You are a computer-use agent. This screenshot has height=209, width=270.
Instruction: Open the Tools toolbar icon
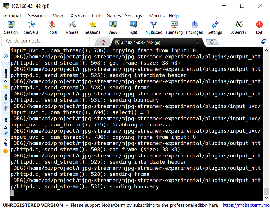tap(51, 28)
